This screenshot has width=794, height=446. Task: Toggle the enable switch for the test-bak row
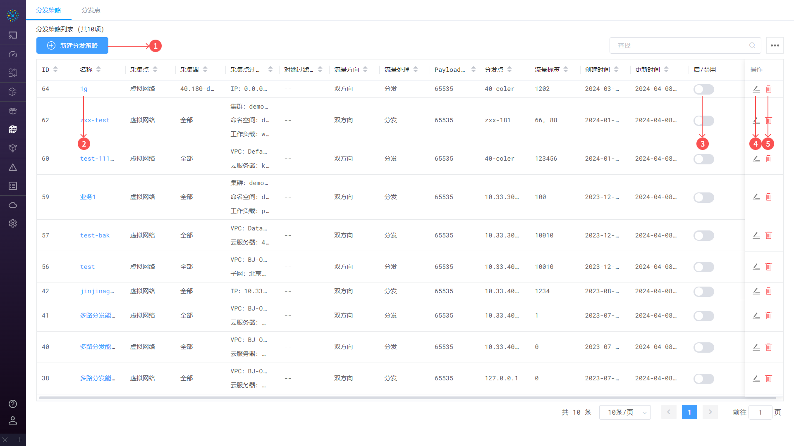[x=703, y=235]
